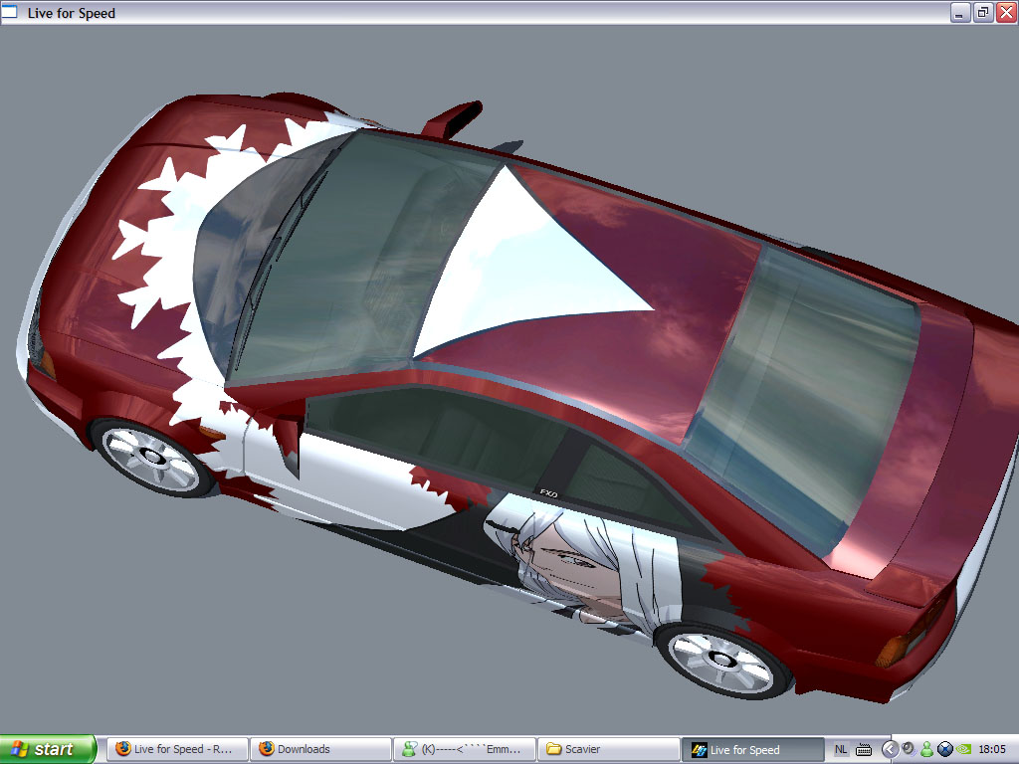Image resolution: width=1019 pixels, height=764 pixels.
Task: Expand hidden system tray icons arrow
Action: point(889,750)
